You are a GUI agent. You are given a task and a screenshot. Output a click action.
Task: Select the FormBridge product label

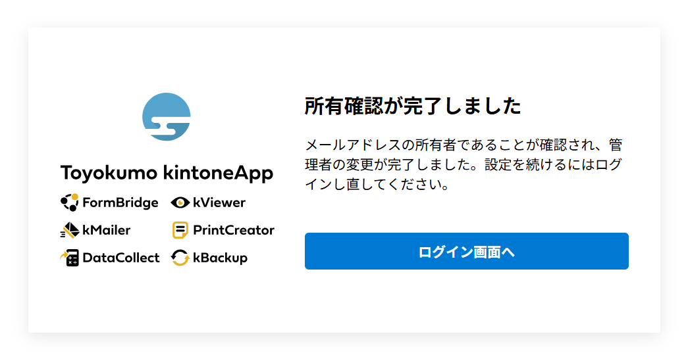(120, 202)
